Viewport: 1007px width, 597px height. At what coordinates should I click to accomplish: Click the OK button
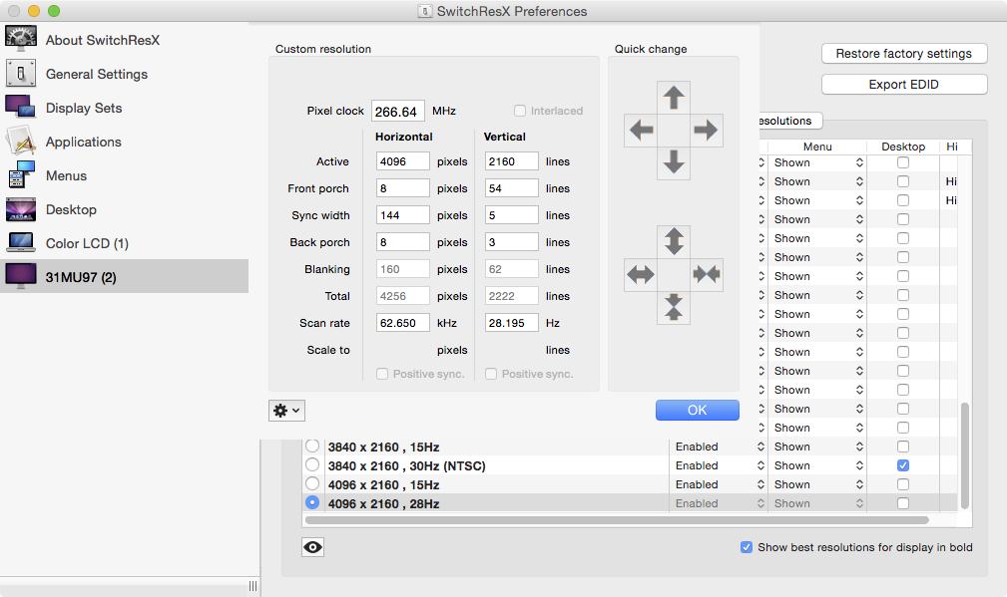point(698,411)
